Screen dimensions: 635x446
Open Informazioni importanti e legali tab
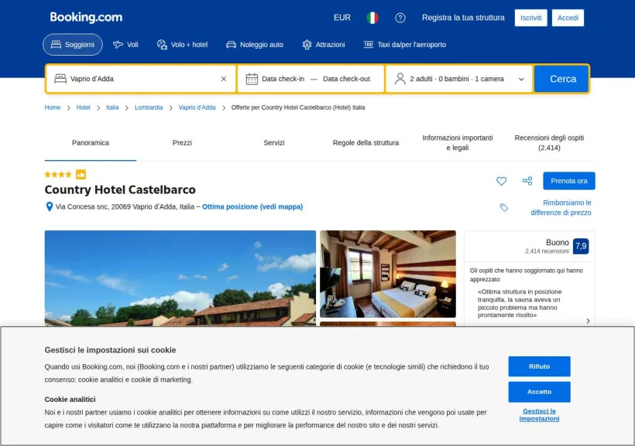tap(458, 143)
